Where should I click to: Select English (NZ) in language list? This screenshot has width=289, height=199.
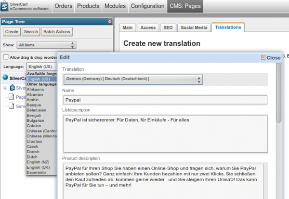click(41, 162)
